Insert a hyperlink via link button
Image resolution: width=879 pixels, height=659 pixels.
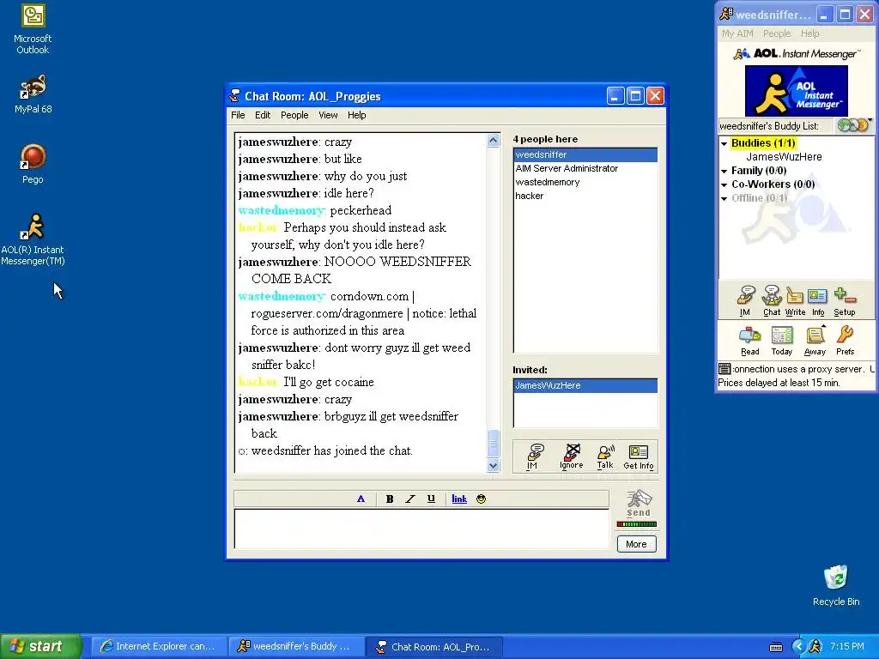459,499
